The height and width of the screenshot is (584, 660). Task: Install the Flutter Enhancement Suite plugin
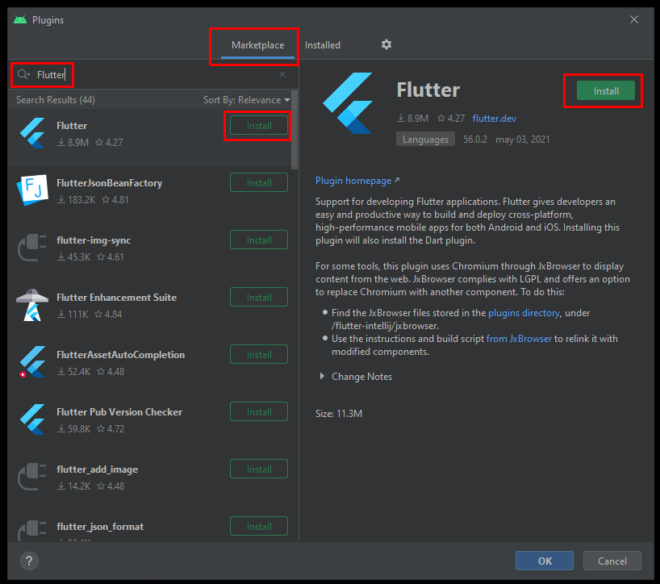(259, 297)
